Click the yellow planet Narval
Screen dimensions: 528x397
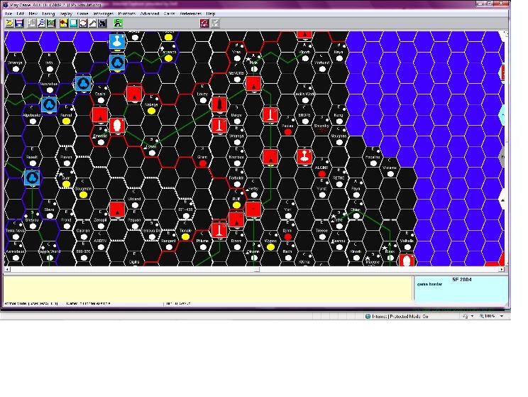(66, 121)
